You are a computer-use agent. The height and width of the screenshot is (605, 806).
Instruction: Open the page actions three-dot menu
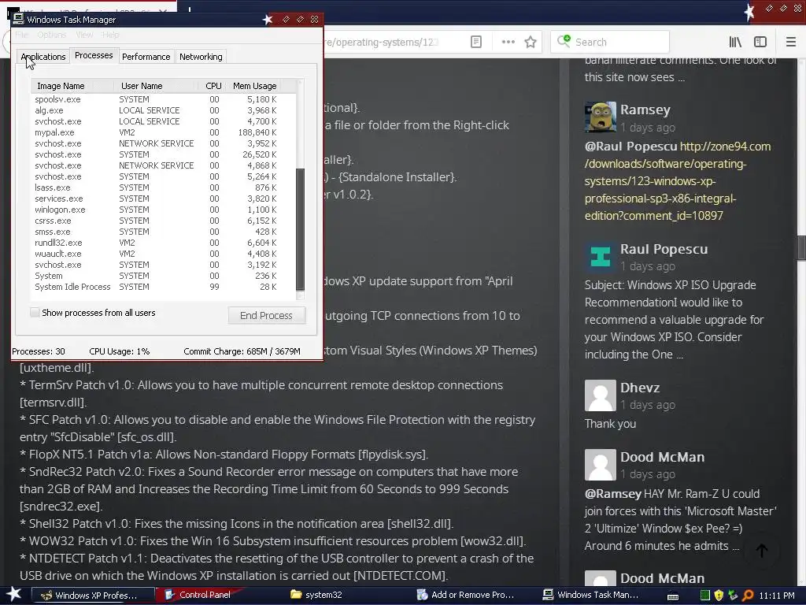pyautogui.click(x=508, y=42)
